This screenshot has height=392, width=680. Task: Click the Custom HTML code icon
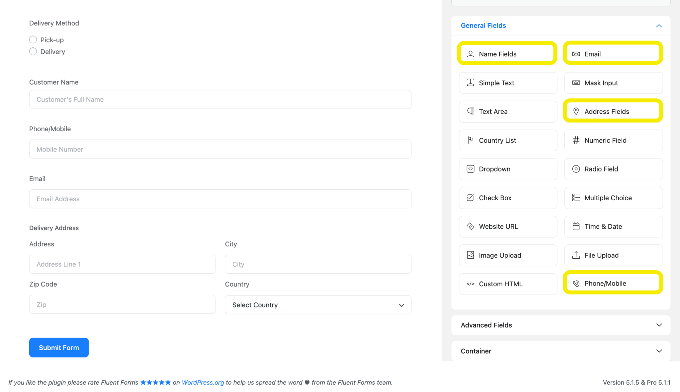point(470,284)
